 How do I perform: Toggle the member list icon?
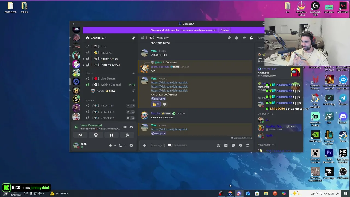click(251, 38)
